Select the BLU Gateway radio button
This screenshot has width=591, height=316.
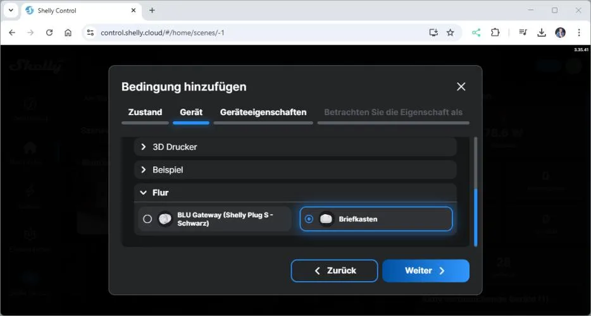147,219
